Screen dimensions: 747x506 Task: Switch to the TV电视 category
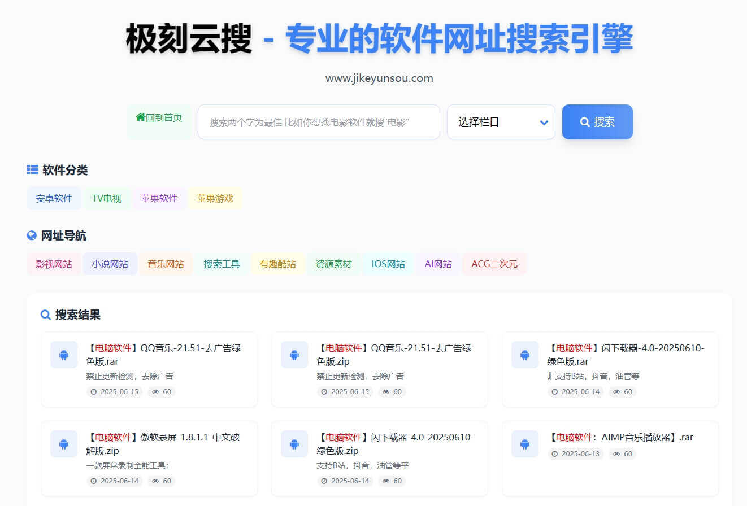click(x=106, y=198)
